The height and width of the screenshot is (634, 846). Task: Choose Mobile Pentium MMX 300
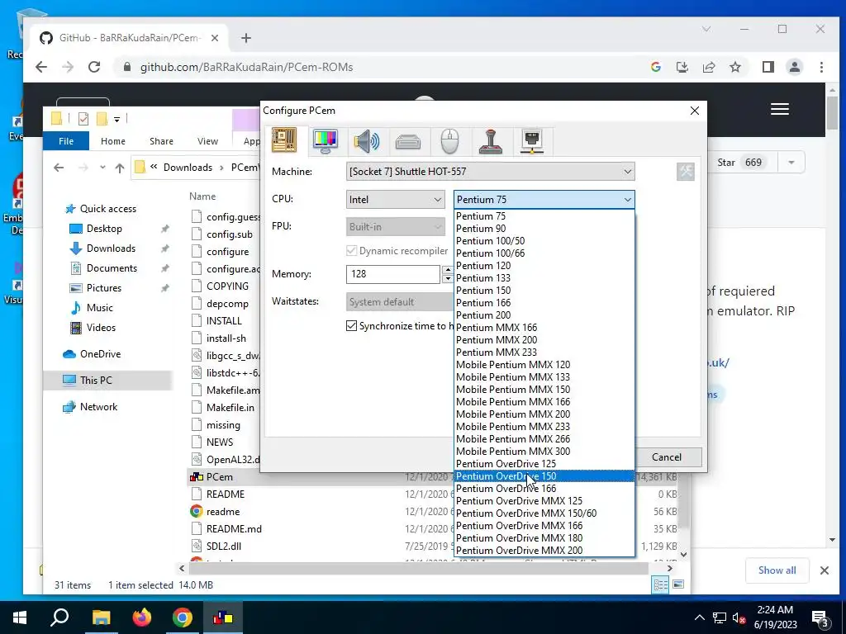tap(544, 452)
